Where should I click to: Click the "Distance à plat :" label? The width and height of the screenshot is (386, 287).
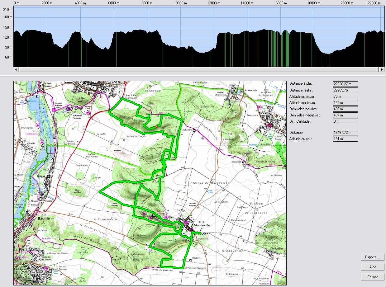pyautogui.click(x=301, y=84)
